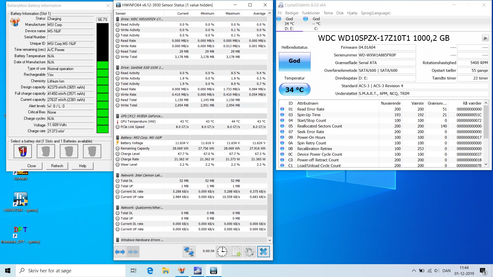Viewport: 493px width, 277px height.
Task: Click the 34 °C temperature button
Action: [295, 90]
